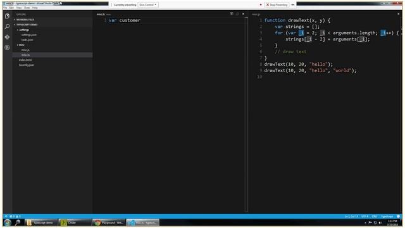Open the Goto menu
Viewport: 405px width, 228px height.
pos(27,8)
